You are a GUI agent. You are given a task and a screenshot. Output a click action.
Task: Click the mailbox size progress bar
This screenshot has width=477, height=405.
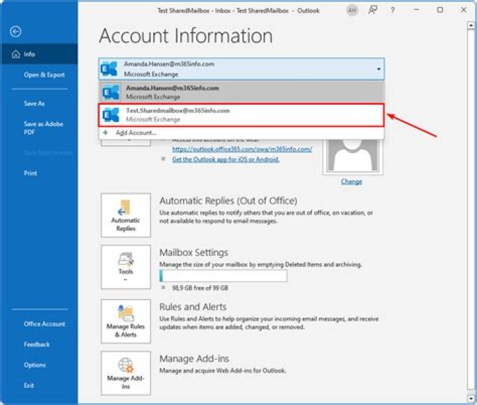coord(223,276)
